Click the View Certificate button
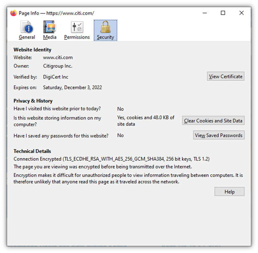Screen dimensions: 258x253 click(x=226, y=76)
